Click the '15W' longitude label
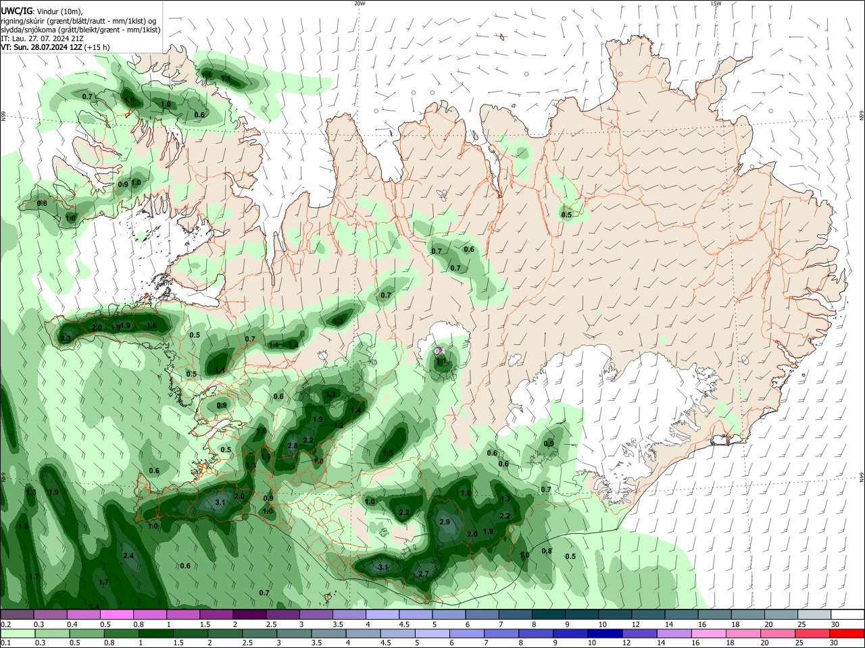Viewport: 865px width, 648px height. click(716, 3)
